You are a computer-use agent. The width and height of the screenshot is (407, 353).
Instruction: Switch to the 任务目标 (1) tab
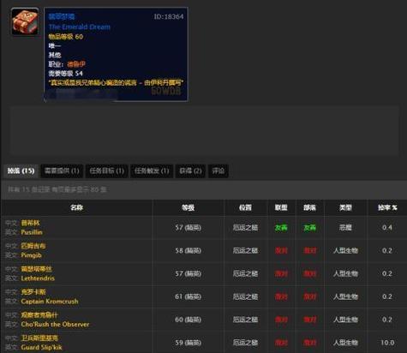106,171
